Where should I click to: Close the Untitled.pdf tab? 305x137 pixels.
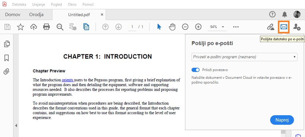coord(102,15)
